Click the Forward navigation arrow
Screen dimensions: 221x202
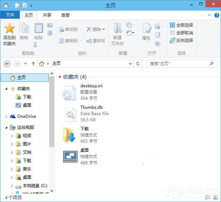pos(17,64)
